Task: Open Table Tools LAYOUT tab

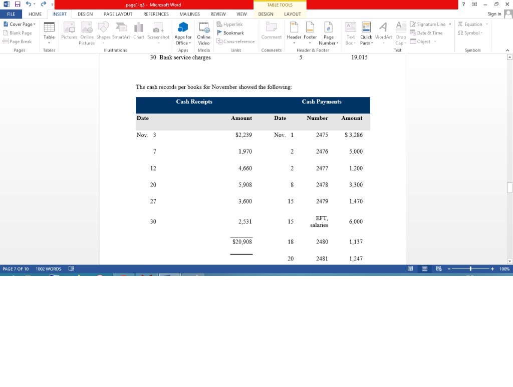Action: [x=293, y=14]
